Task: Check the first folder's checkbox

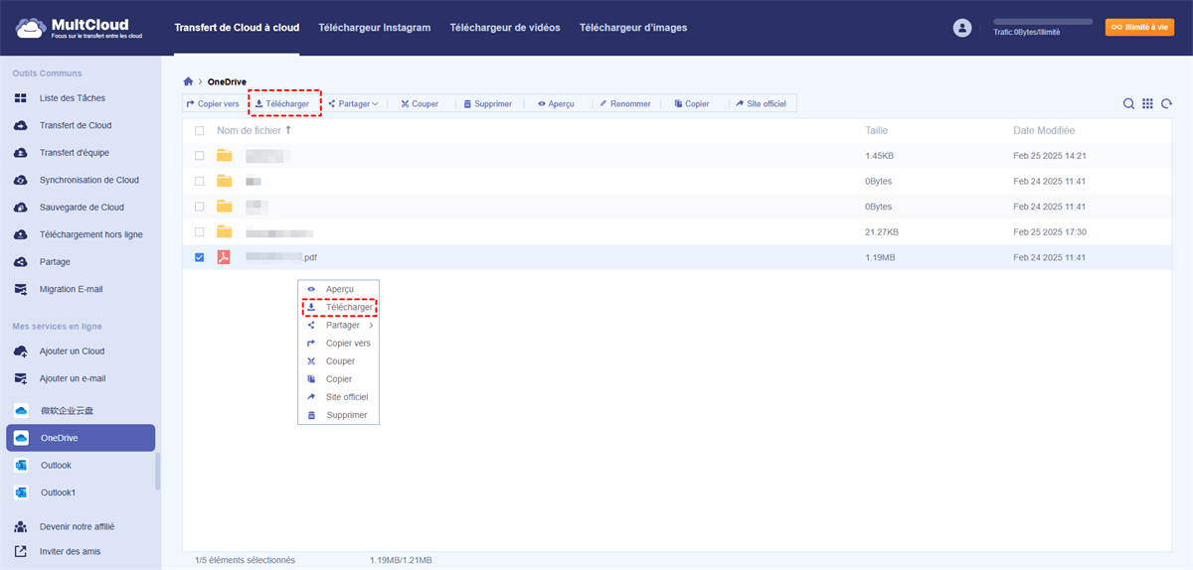Action: (200, 156)
